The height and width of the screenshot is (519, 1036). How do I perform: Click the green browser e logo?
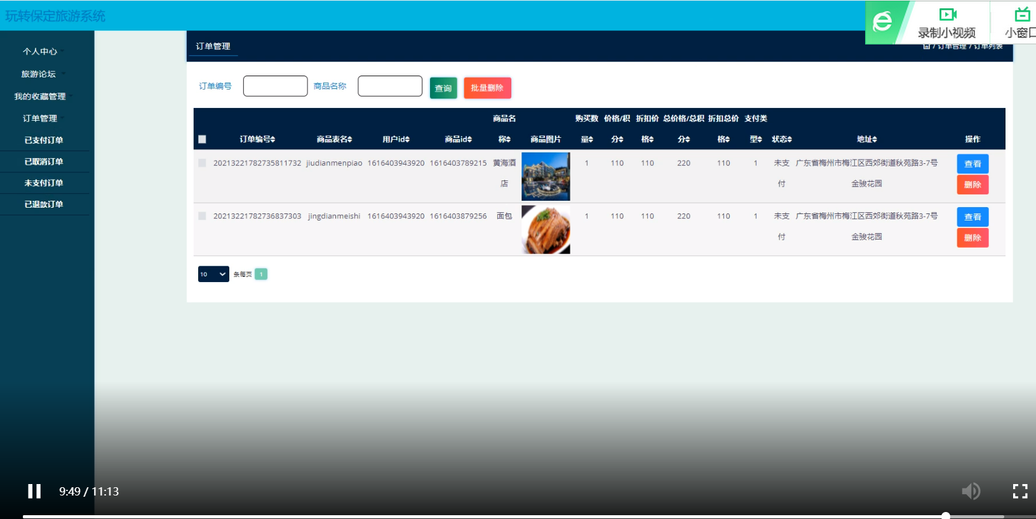pyautogui.click(x=882, y=22)
